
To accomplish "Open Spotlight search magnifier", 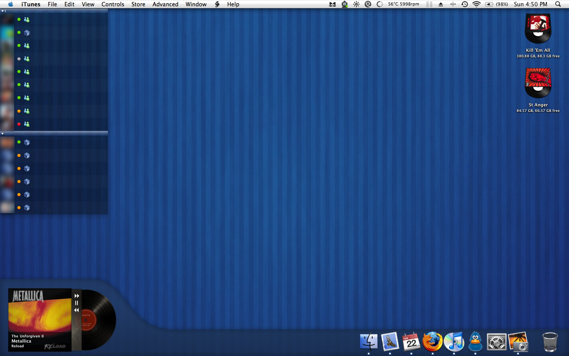I will tap(558, 4).
